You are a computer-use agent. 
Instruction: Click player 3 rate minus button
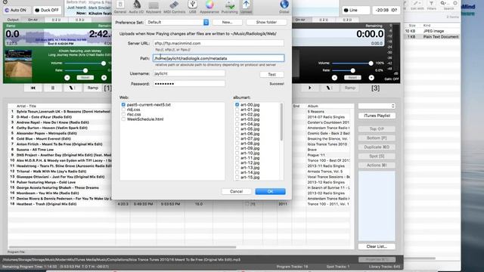pyautogui.click(x=334, y=78)
